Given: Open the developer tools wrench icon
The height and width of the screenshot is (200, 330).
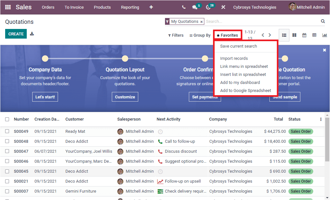Looking at the screenshot, I should pyautogui.click(x=223, y=7).
